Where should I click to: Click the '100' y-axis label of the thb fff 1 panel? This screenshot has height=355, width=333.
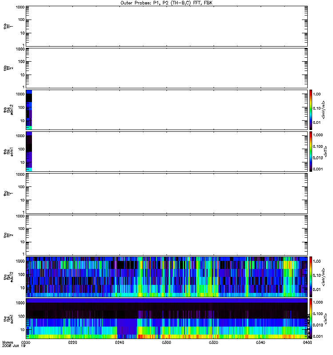point(21,20)
